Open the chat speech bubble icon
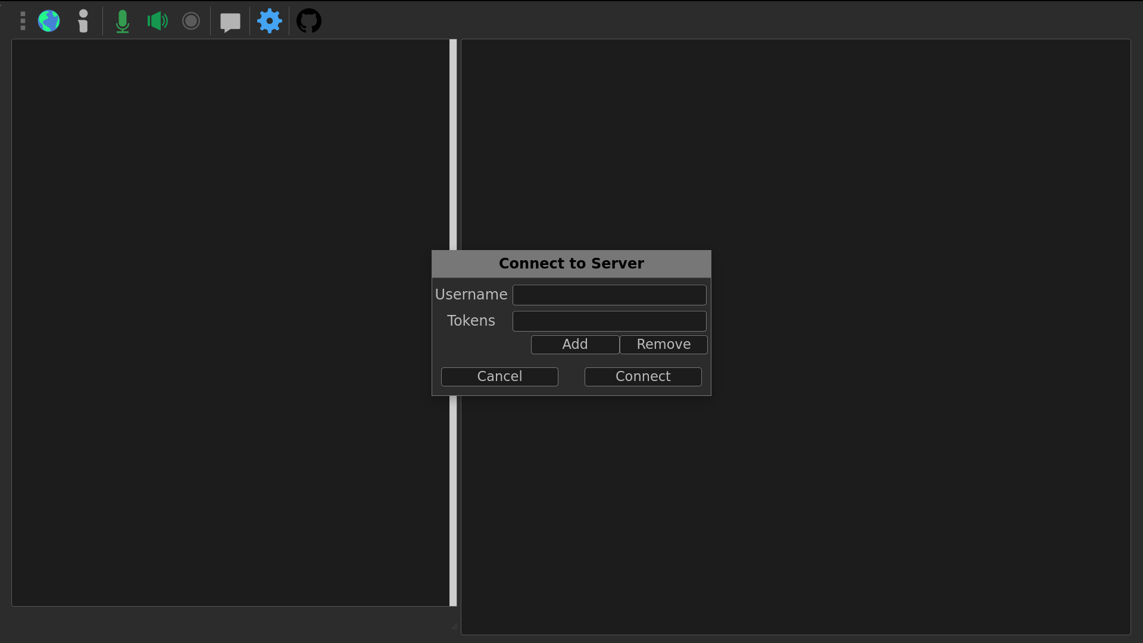 pyautogui.click(x=230, y=22)
